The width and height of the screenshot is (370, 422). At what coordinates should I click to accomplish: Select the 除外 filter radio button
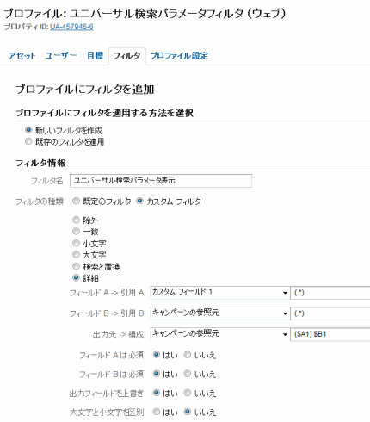coord(76,220)
